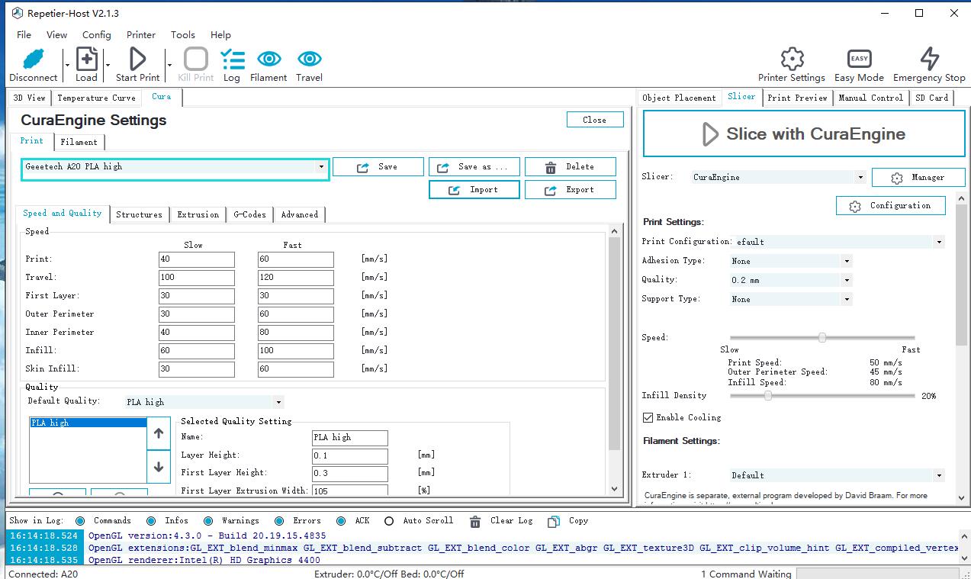Open the G-Codes tab
The height and width of the screenshot is (579, 971).
[250, 215]
